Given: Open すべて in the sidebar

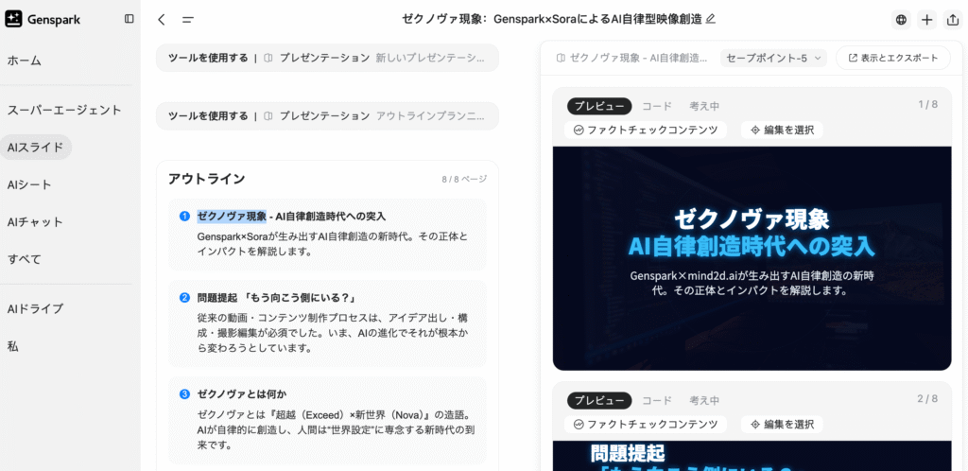Looking at the screenshot, I should point(24,258).
